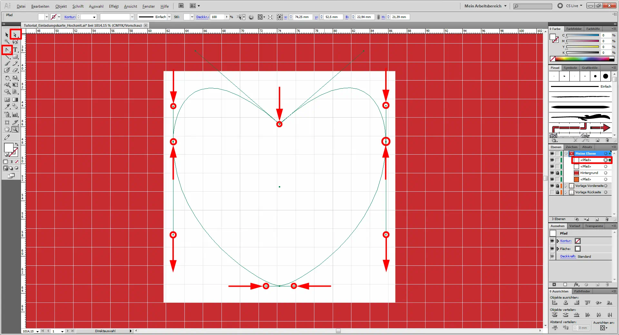This screenshot has height=335, width=619.
Task: Click the delete icon in the Pinsel panel
Action: [608, 140]
